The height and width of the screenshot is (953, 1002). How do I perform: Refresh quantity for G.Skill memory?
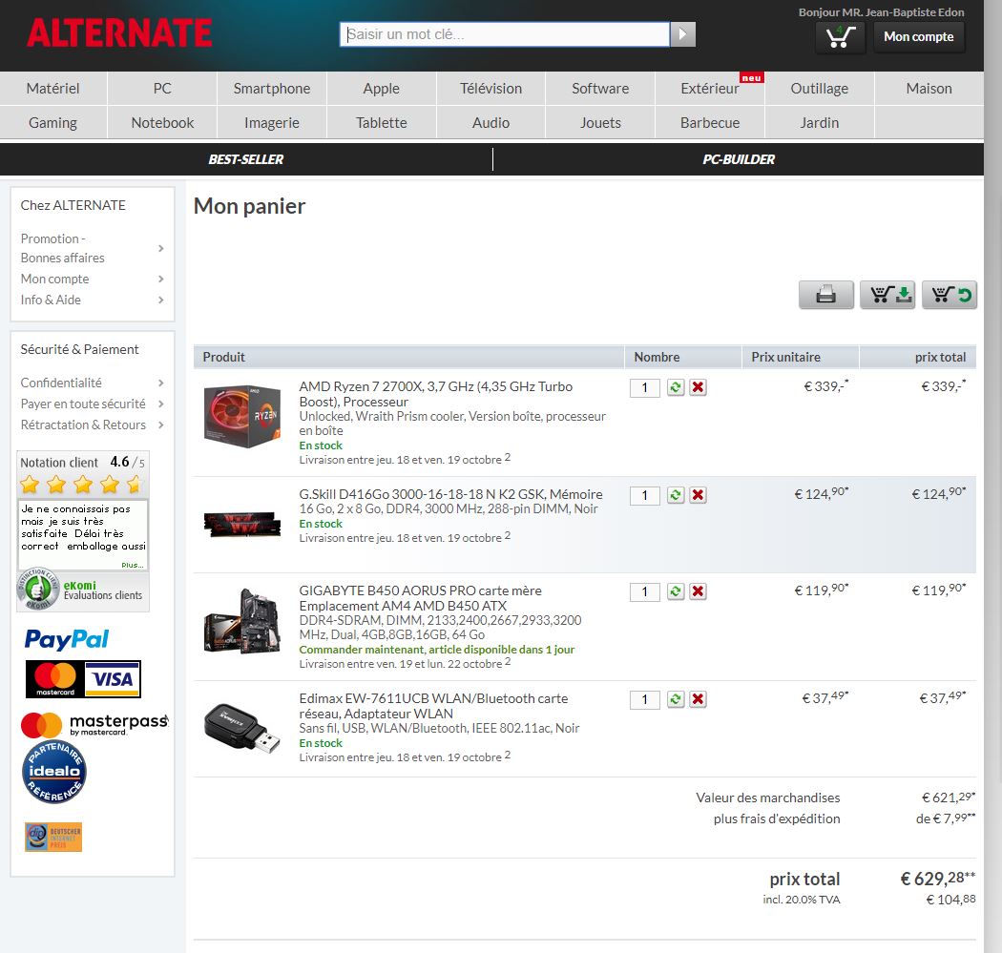point(676,496)
